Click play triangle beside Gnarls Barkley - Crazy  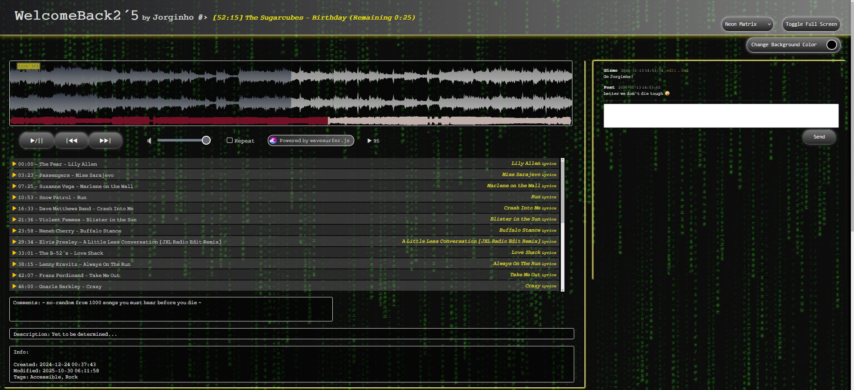coord(14,286)
